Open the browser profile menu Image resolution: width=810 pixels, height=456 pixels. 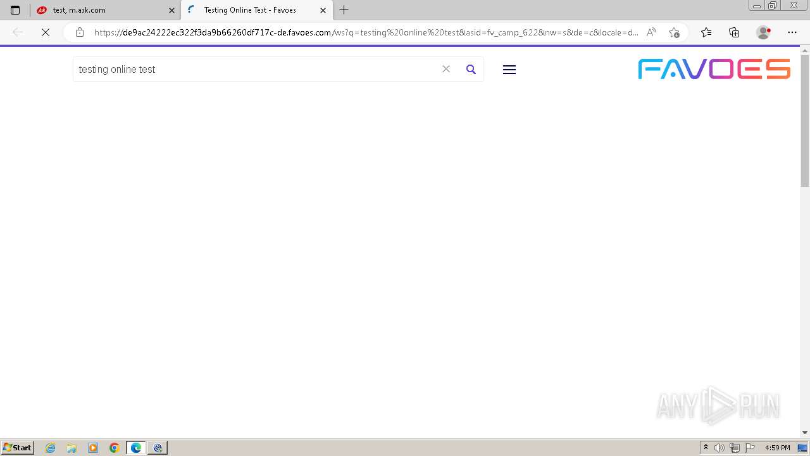[764, 32]
